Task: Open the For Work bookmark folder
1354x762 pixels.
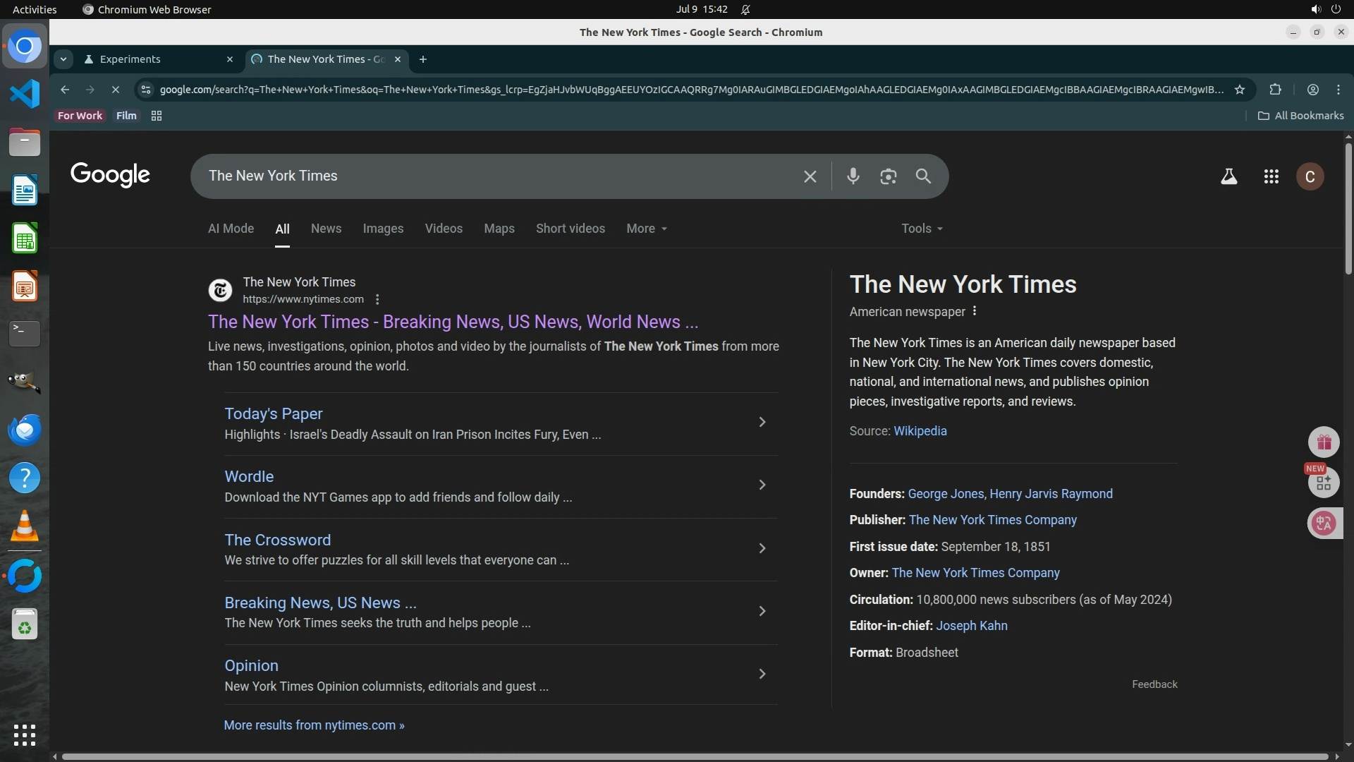Action: pyautogui.click(x=80, y=116)
